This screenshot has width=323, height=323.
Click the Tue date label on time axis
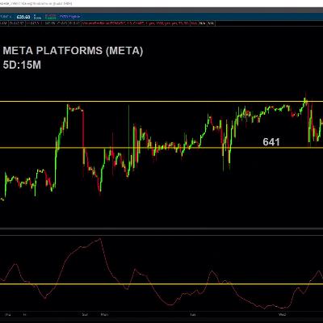tap(193, 314)
